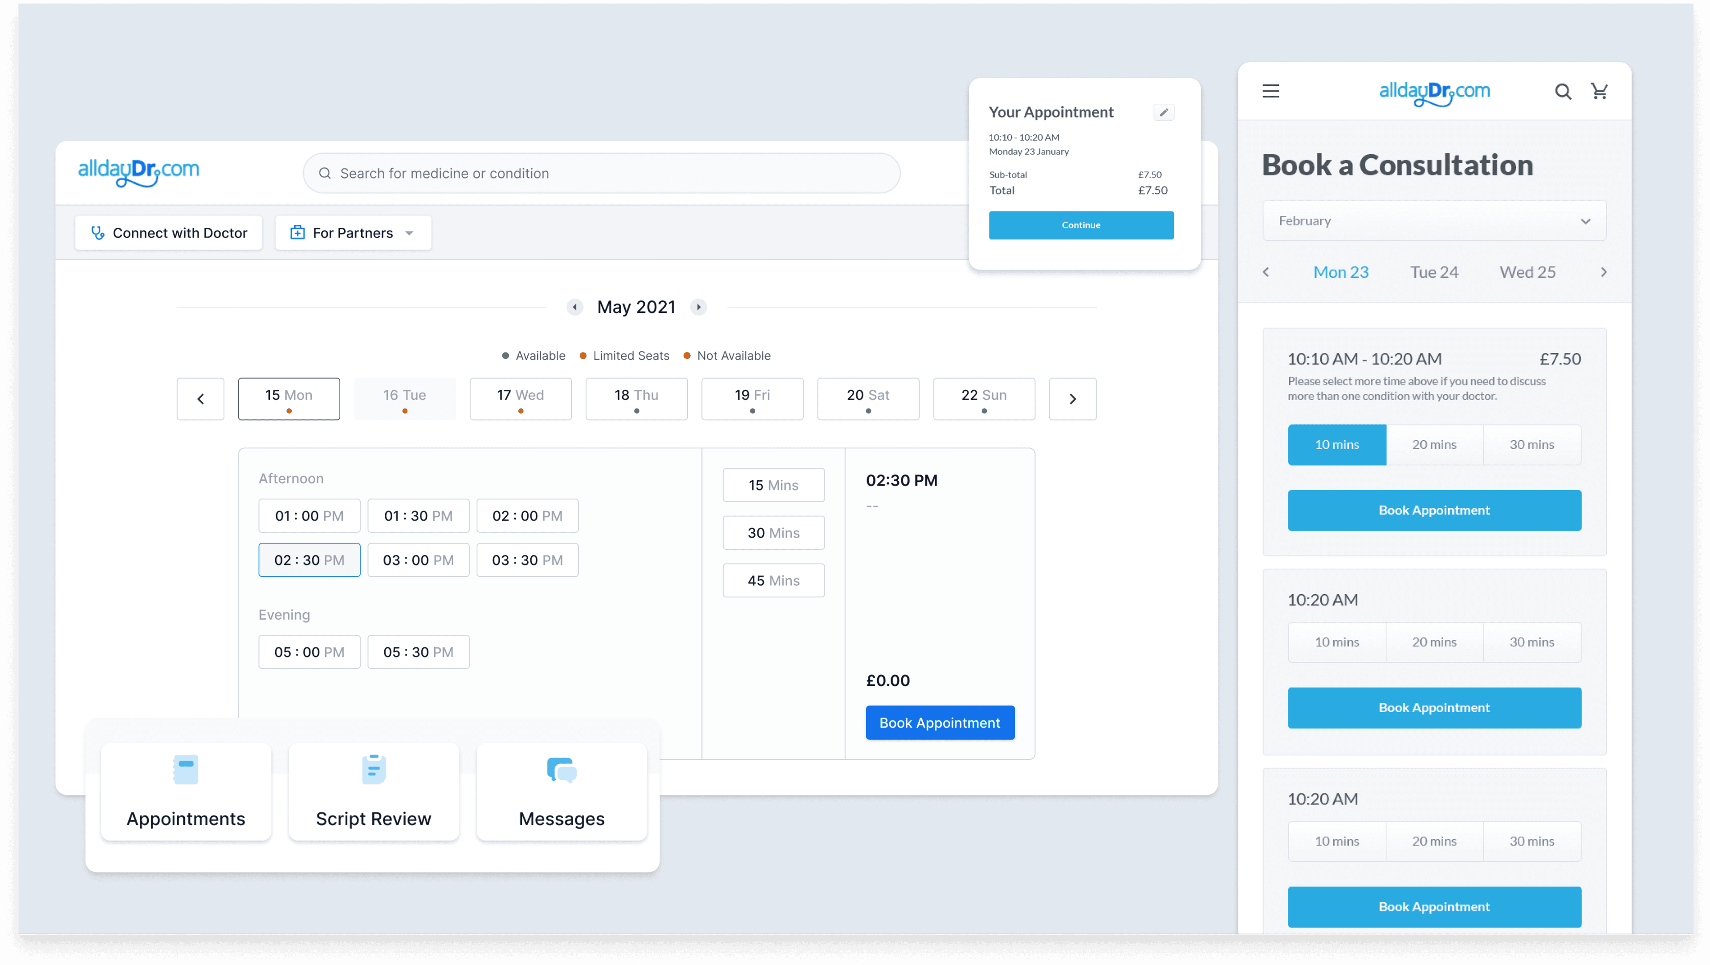Select the 15 Mon date
This screenshot has width=1710, height=965.
pos(289,399)
